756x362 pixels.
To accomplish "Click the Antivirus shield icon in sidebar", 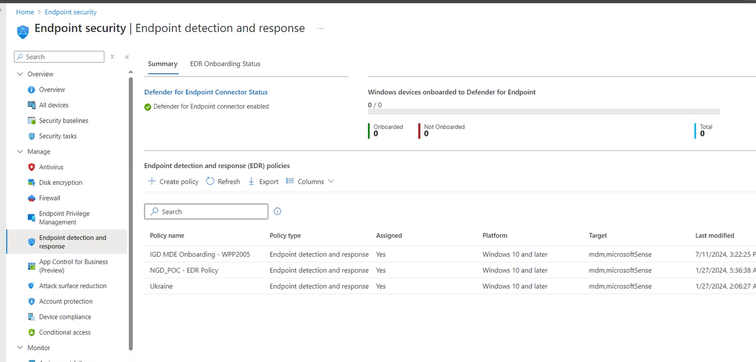I will [x=32, y=167].
